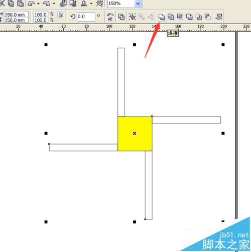The width and height of the screenshot is (251, 252).
Task: Select the vertical rectangle below the yellow square
Action: [149, 185]
